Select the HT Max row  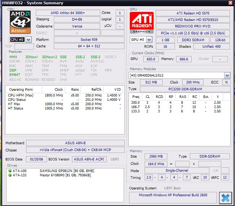[64, 104]
